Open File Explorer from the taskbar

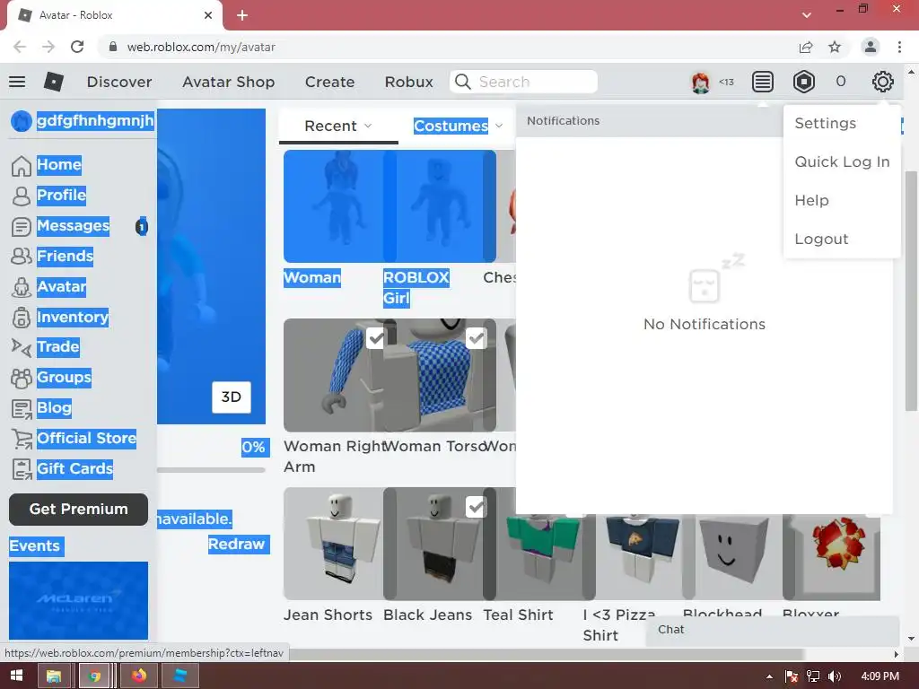54,676
